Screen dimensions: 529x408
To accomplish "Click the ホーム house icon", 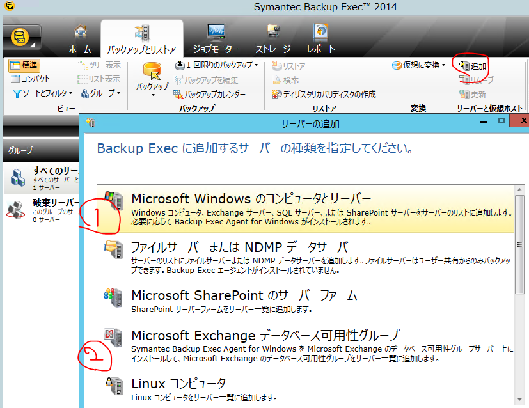I will pyautogui.click(x=81, y=33).
